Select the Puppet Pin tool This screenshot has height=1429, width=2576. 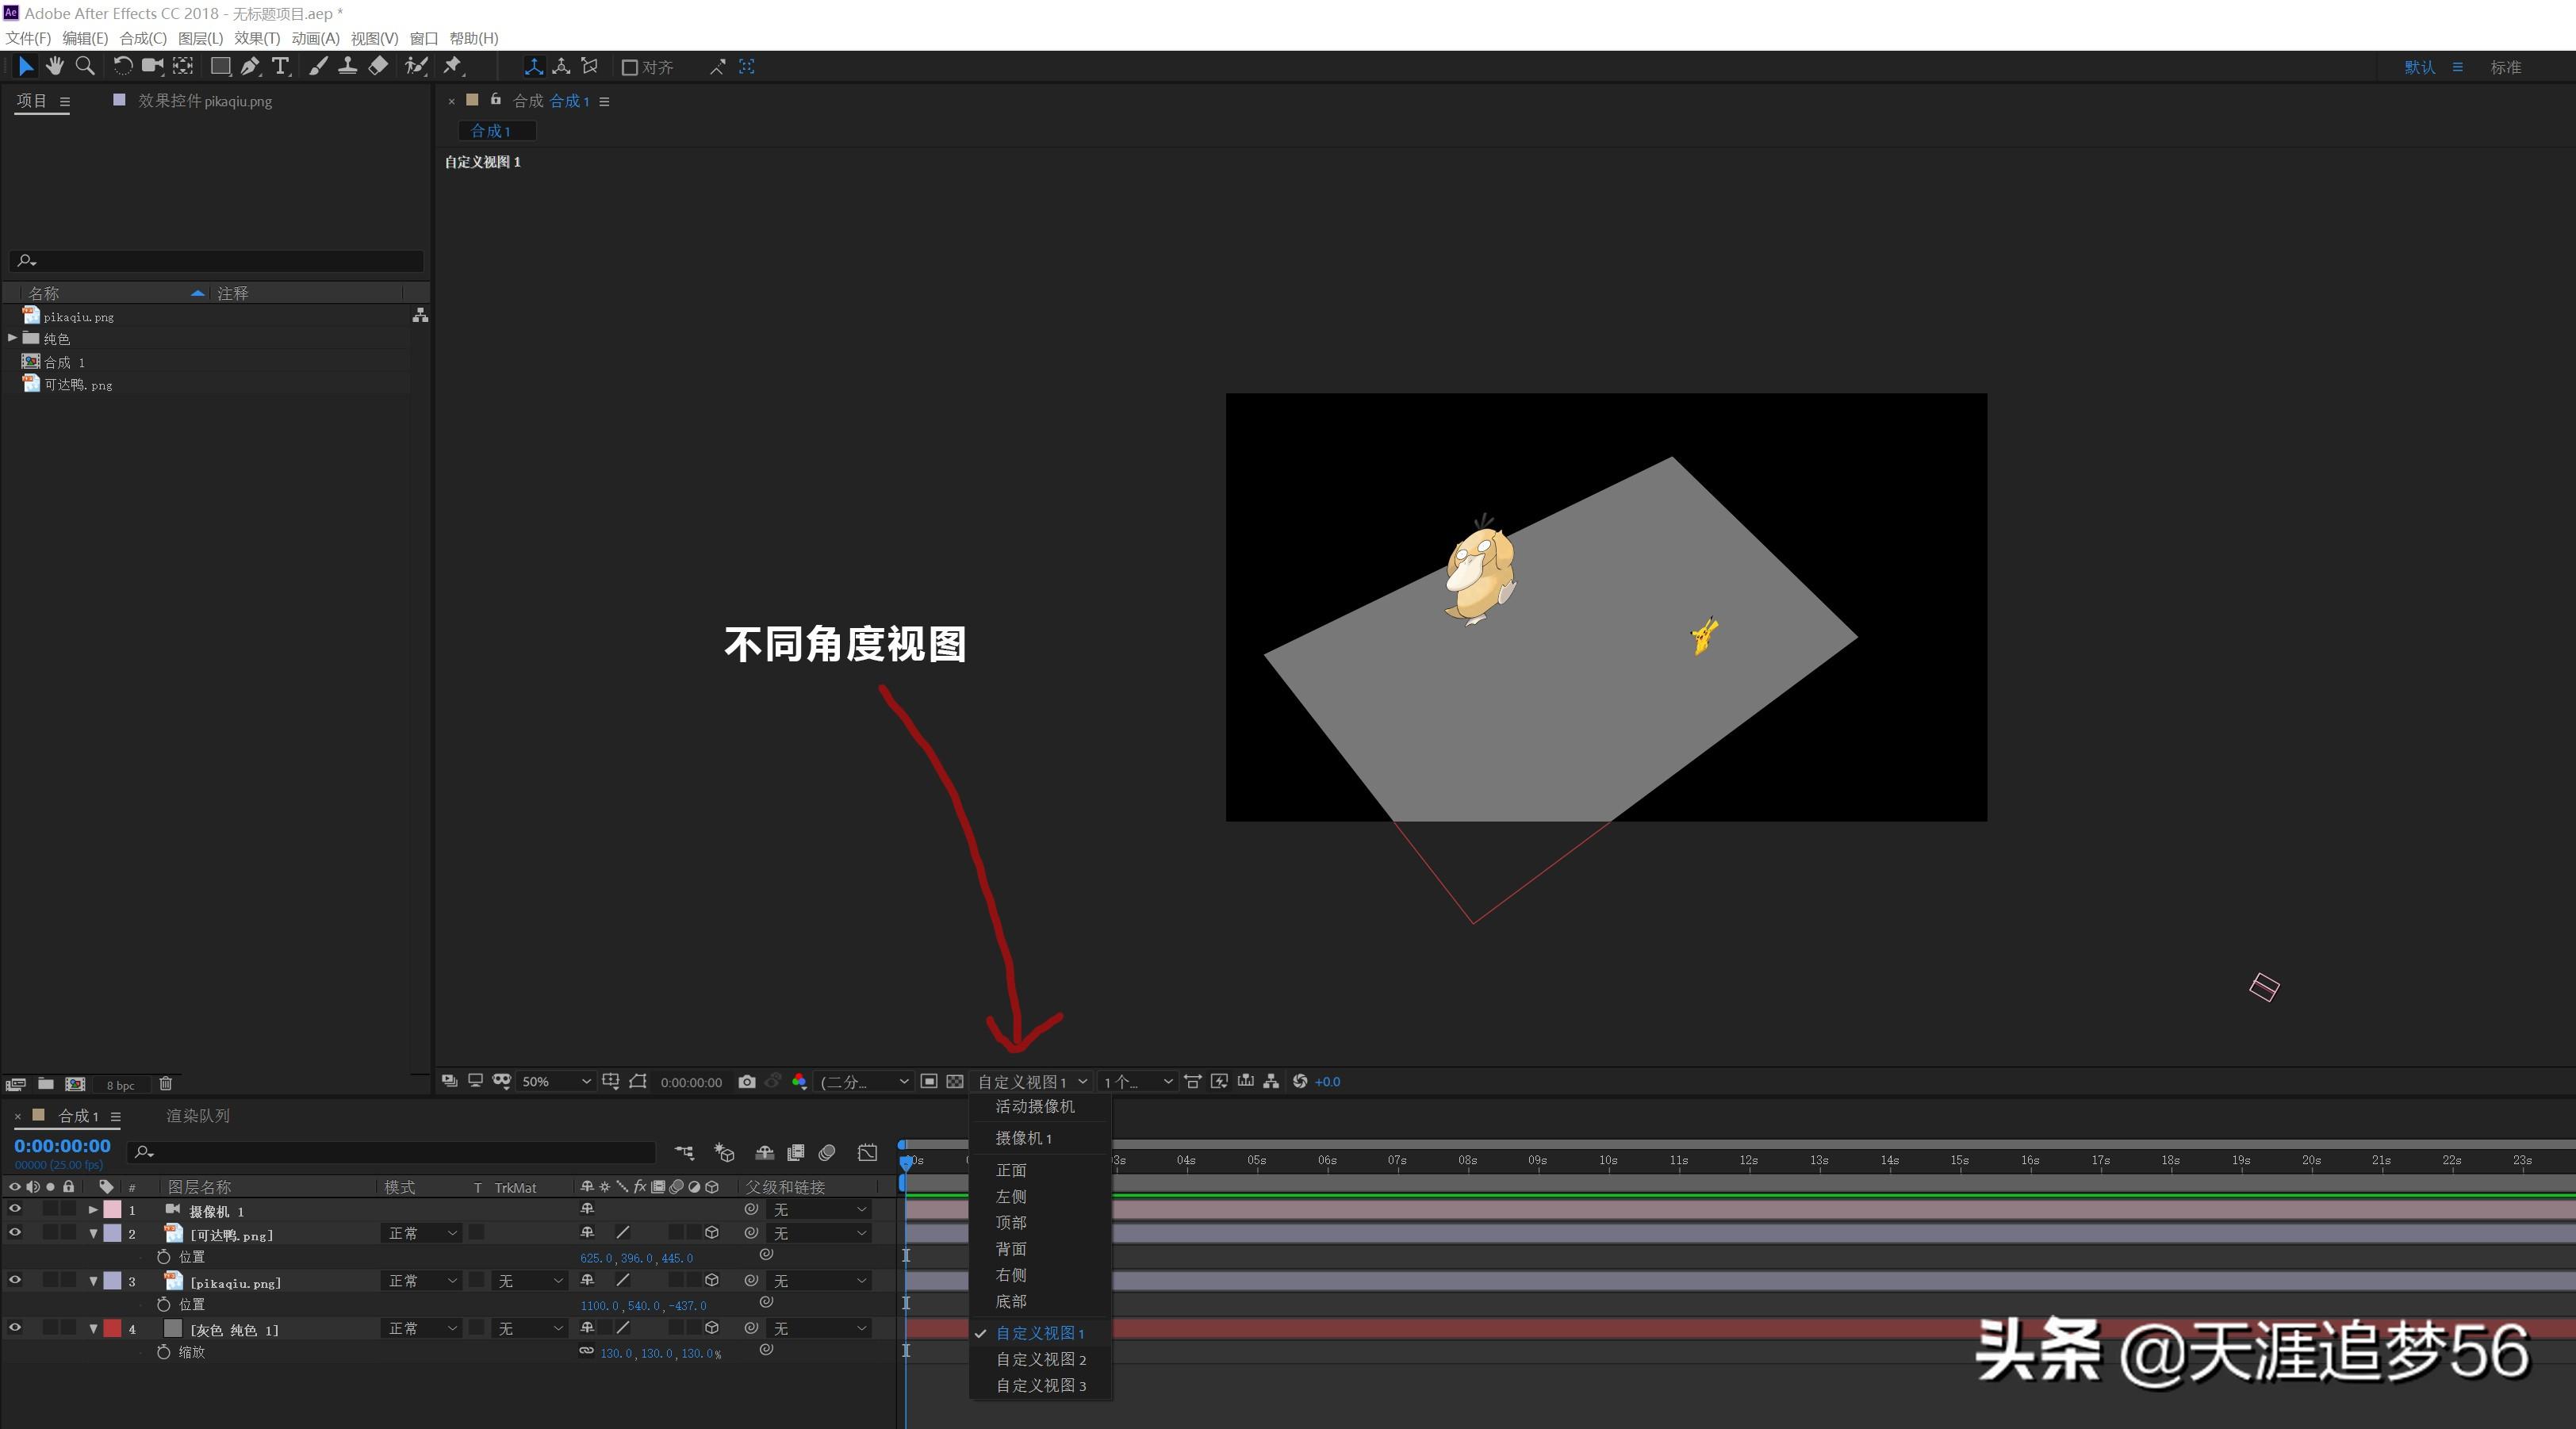click(x=453, y=66)
